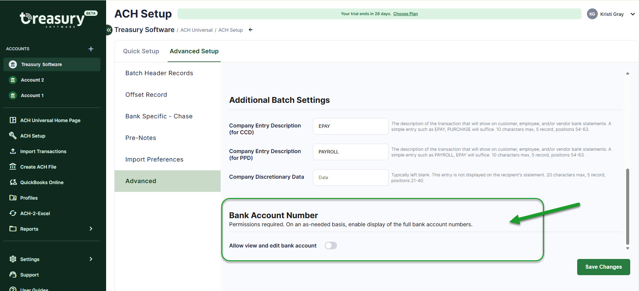Click the ACH Universal breadcrumb link

click(x=196, y=30)
